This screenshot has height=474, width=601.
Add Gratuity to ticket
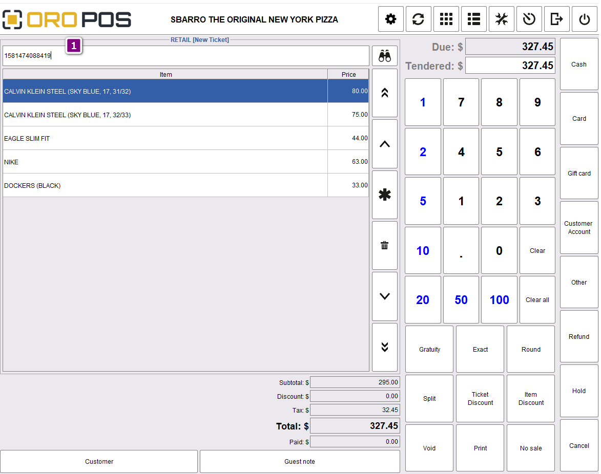point(429,349)
